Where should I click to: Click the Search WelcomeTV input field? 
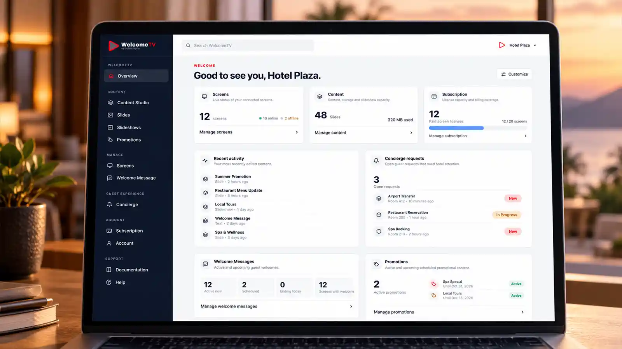248,45
